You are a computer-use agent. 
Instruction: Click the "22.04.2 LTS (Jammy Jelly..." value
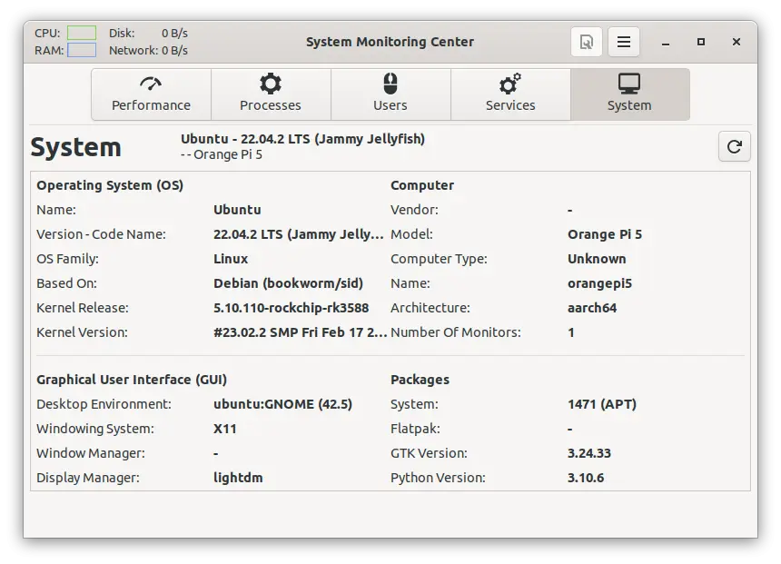(299, 234)
